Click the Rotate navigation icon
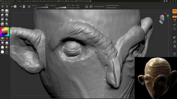Image resolution: width=177 pixels, height=99 pixels. click(175, 46)
